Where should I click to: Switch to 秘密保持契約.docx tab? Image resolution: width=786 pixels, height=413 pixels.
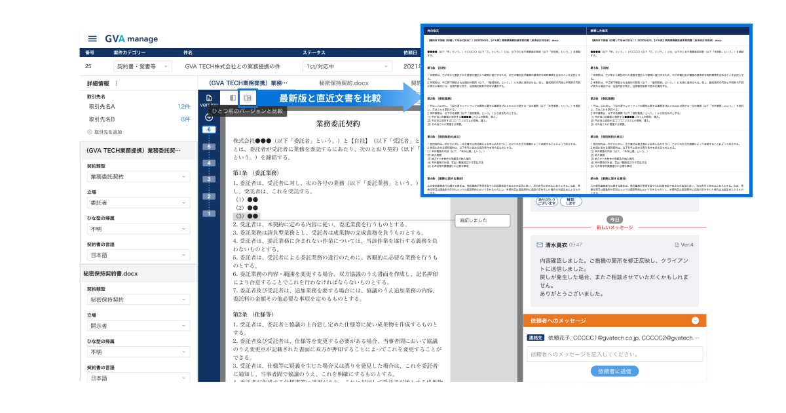344,83
